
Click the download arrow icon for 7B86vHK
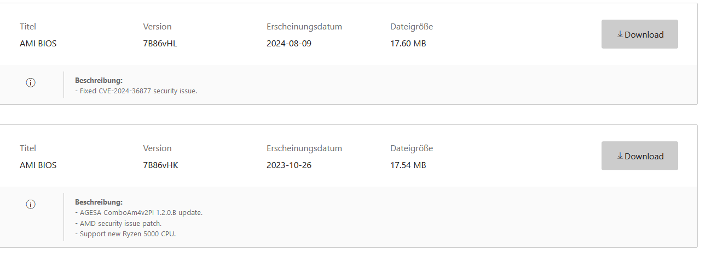pyautogui.click(x=620, y=156)
